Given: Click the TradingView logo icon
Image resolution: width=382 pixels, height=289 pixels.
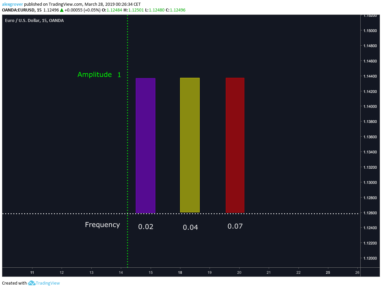Looking at the screenshot, I should (31, 283).
